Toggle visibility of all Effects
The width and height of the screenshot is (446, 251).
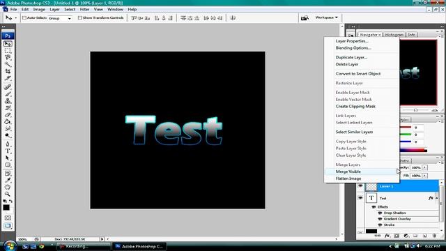tap(374, 207)
